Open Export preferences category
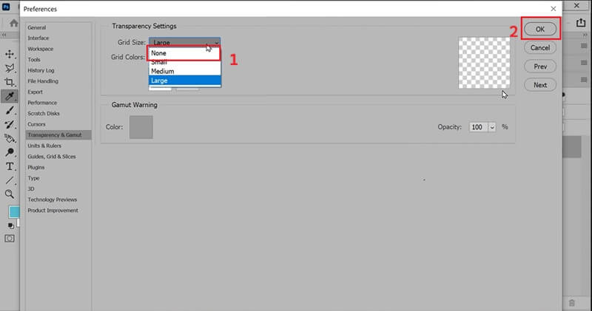Screen dimensions: 592x311 point(35,92)
